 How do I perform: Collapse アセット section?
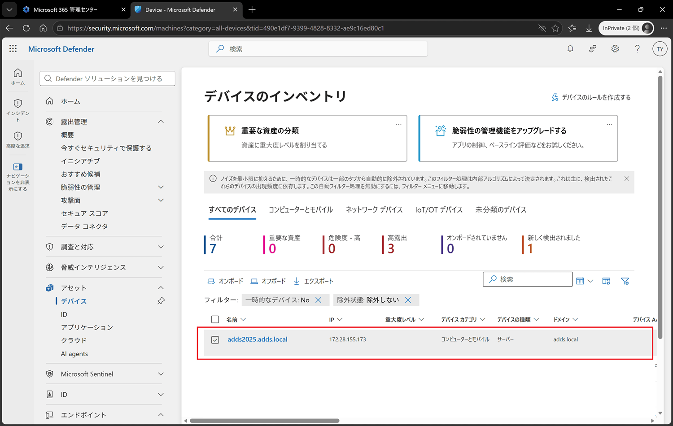[161, 288]
